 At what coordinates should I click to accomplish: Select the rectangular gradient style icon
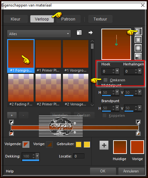click(138, 40)
